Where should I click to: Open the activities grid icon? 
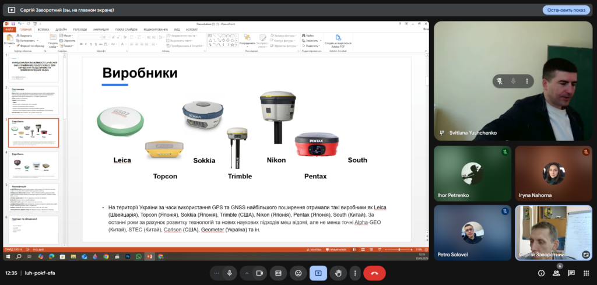586,273
